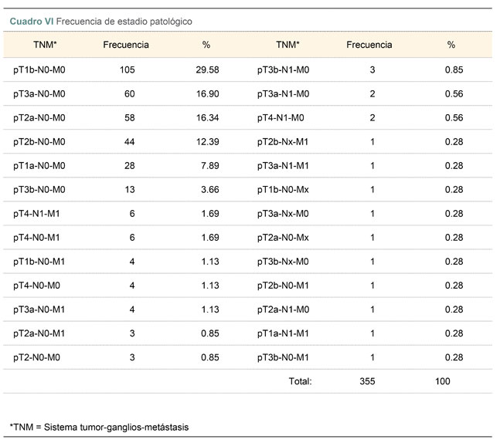Click the total frequency 355
Viewport: 500px width, 443px height.
367,381
